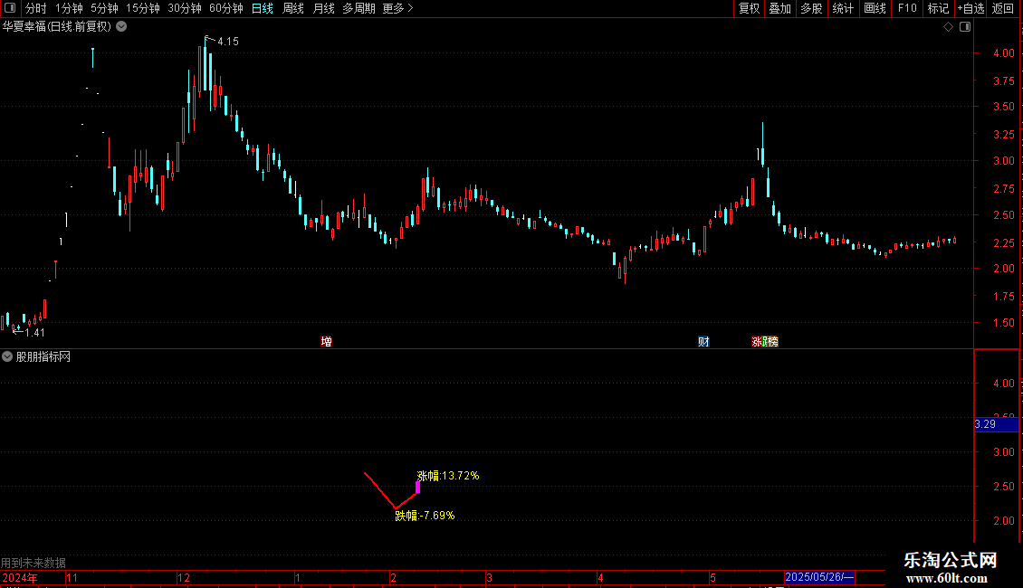
Task: Open the 复权 adjustment menu
Action: click(x=749, y=8)
